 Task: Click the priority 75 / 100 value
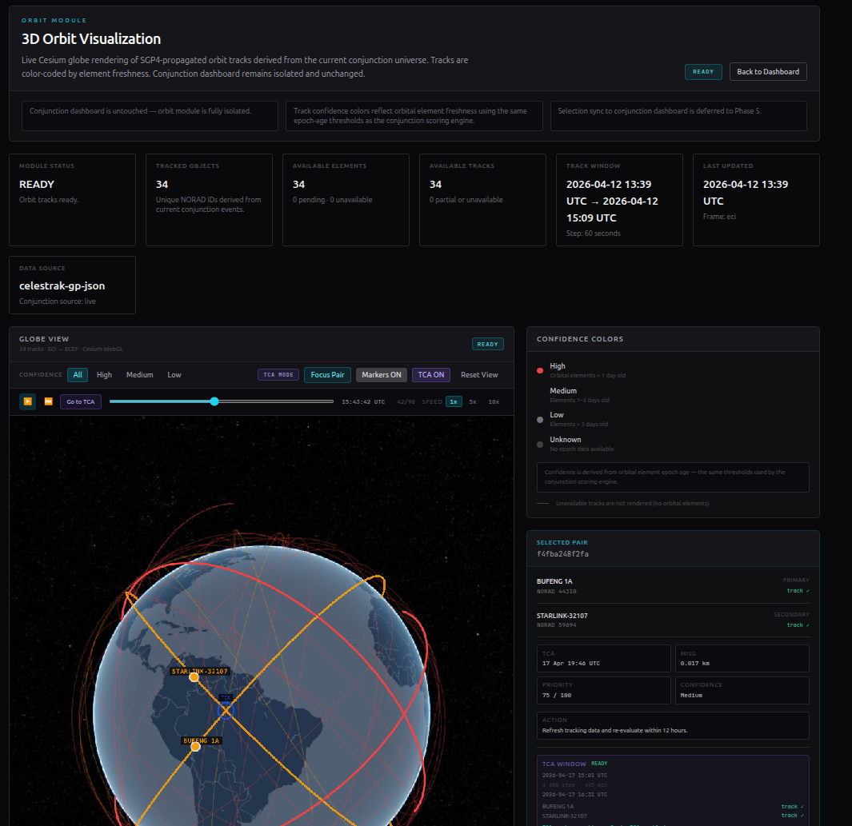point(557,695)
